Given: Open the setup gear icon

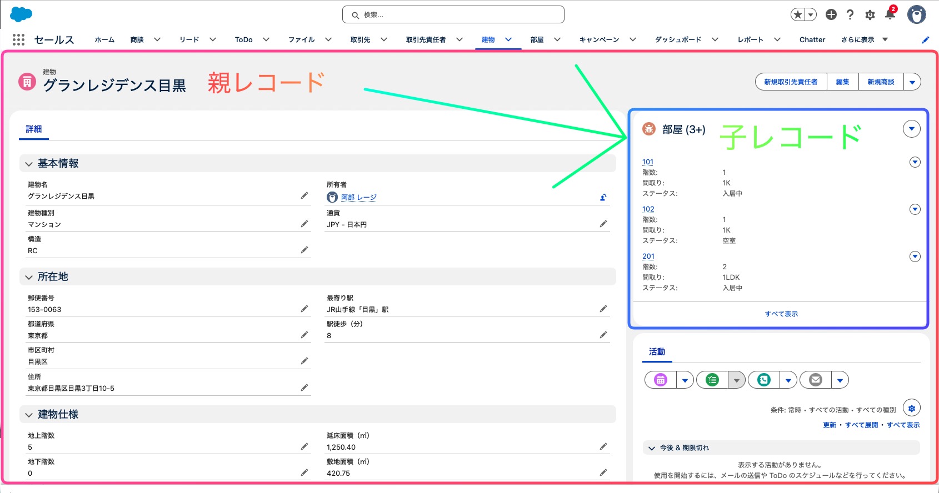Looking at the screenshot, I should coord(870,15).
